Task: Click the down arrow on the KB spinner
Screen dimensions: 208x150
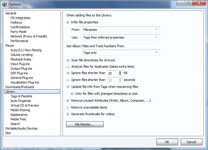Action: (120, 75)
